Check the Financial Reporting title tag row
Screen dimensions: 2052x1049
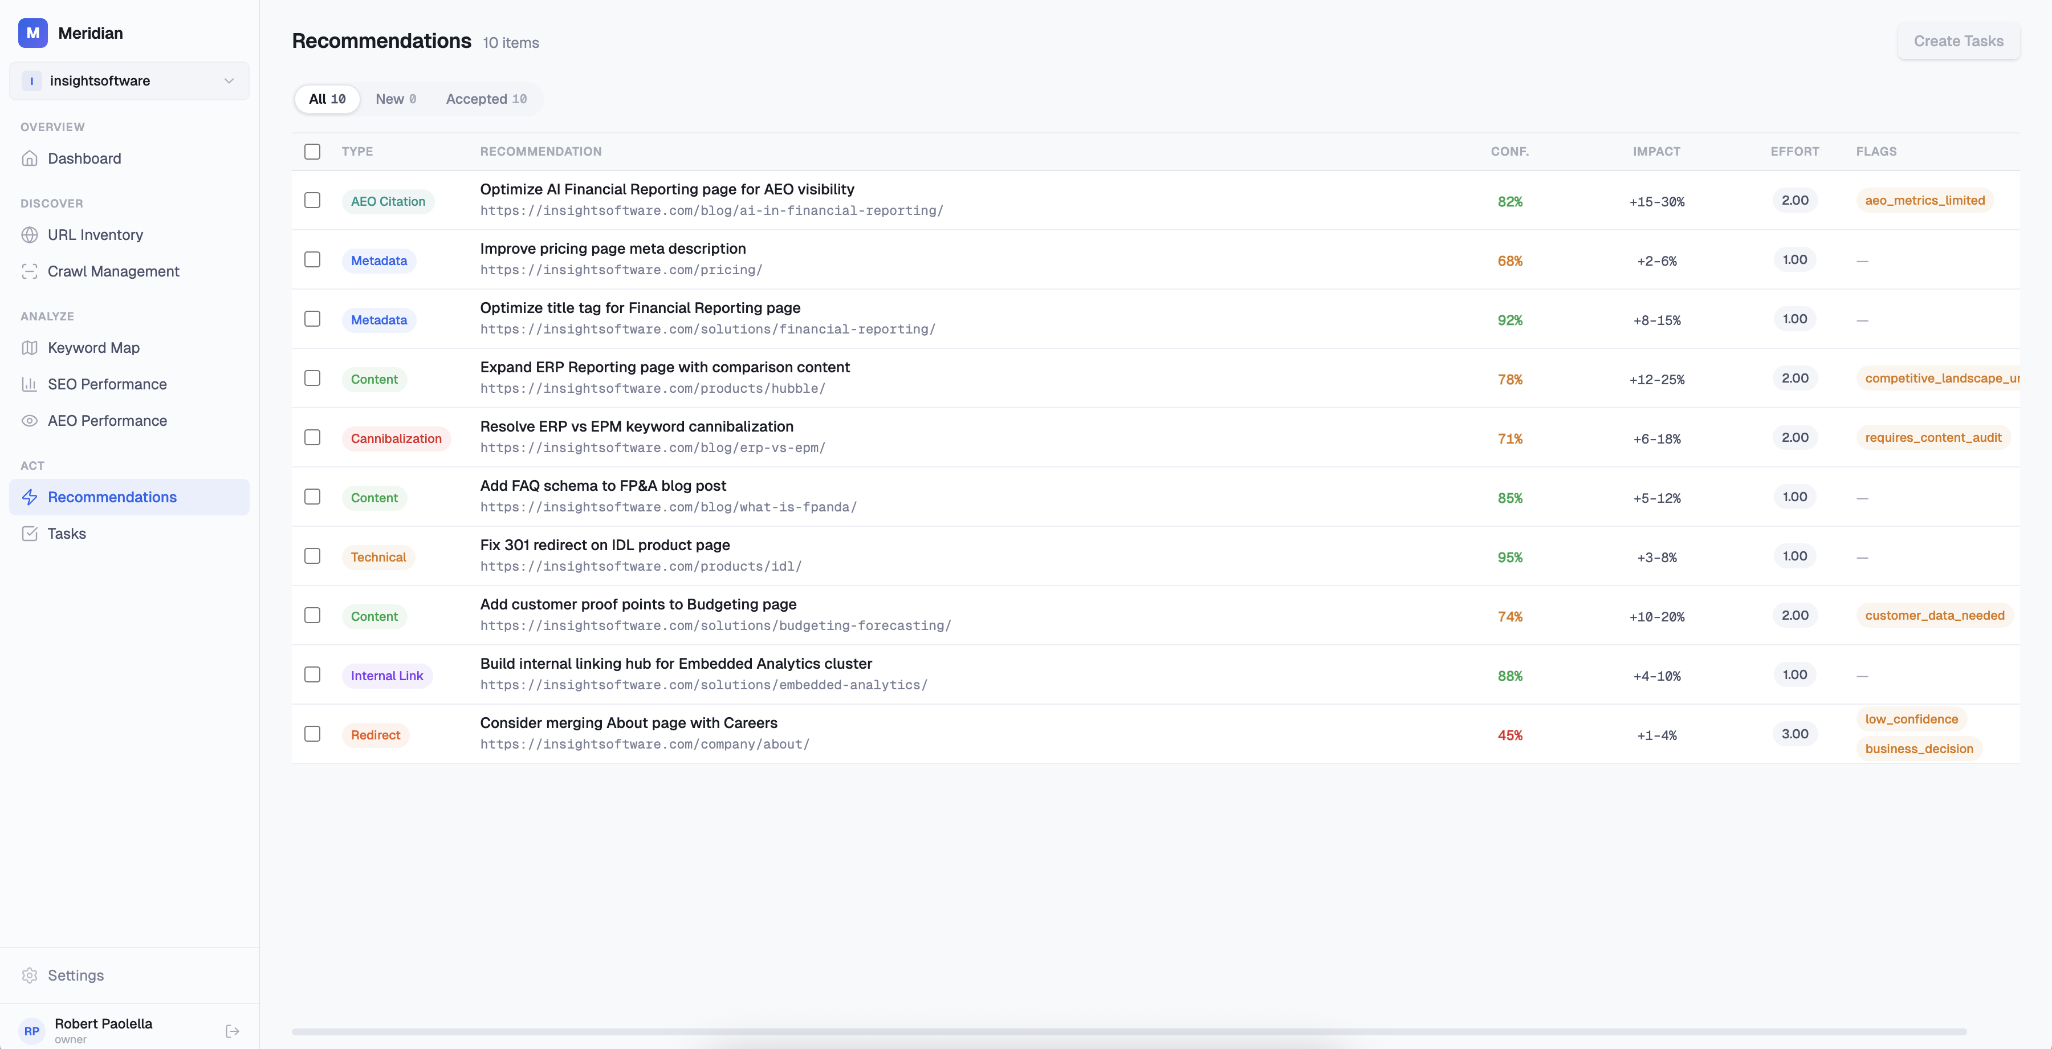(x=312, y=319)
